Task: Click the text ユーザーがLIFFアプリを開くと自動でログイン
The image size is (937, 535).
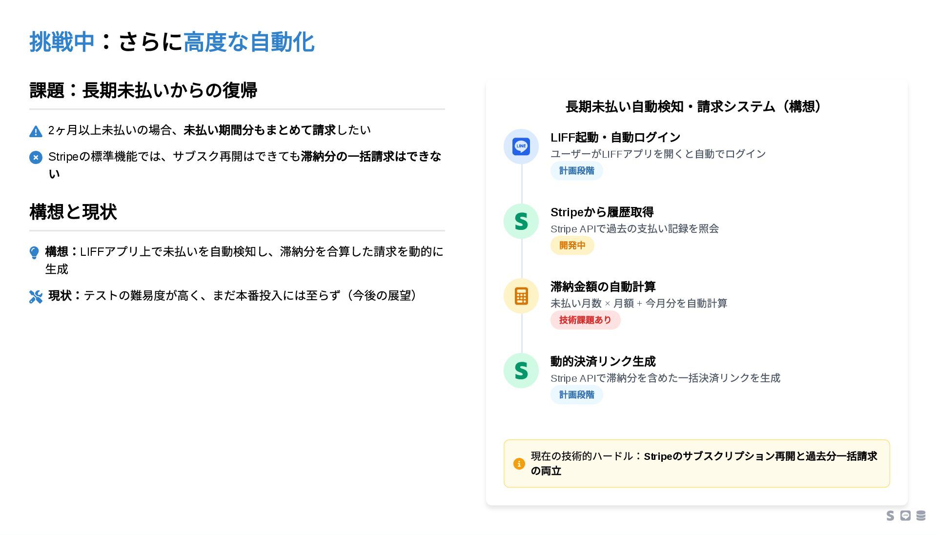Action: (658, 154)
